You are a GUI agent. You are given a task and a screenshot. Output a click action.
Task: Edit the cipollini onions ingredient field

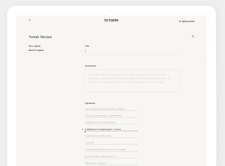click(111, 122)
